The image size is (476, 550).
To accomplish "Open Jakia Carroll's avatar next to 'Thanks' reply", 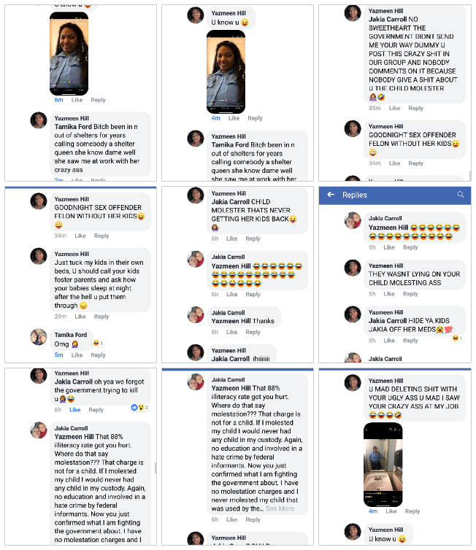I will coord(196,314).
